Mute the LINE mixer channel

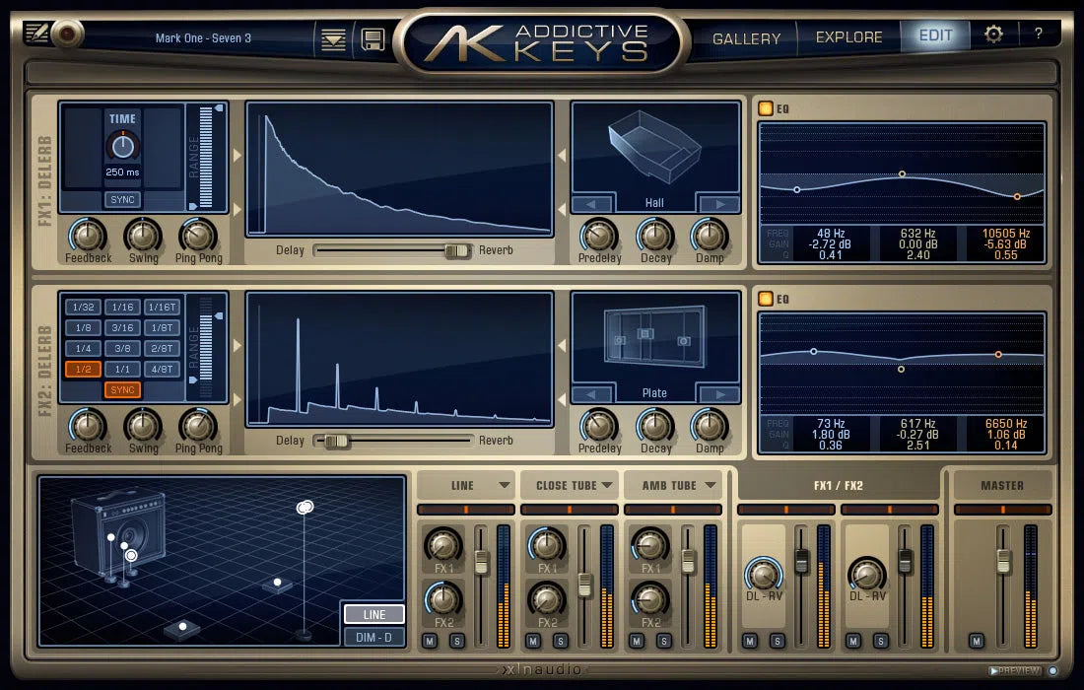point(432,640)
